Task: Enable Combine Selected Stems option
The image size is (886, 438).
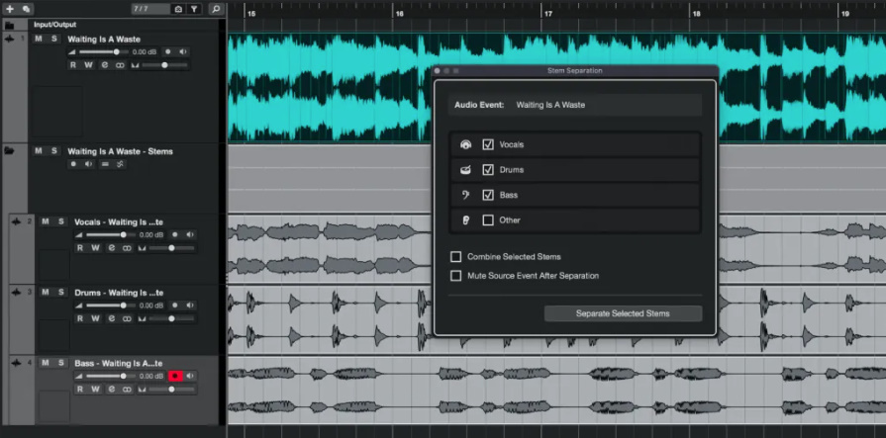Action: (x=456, y=257)
